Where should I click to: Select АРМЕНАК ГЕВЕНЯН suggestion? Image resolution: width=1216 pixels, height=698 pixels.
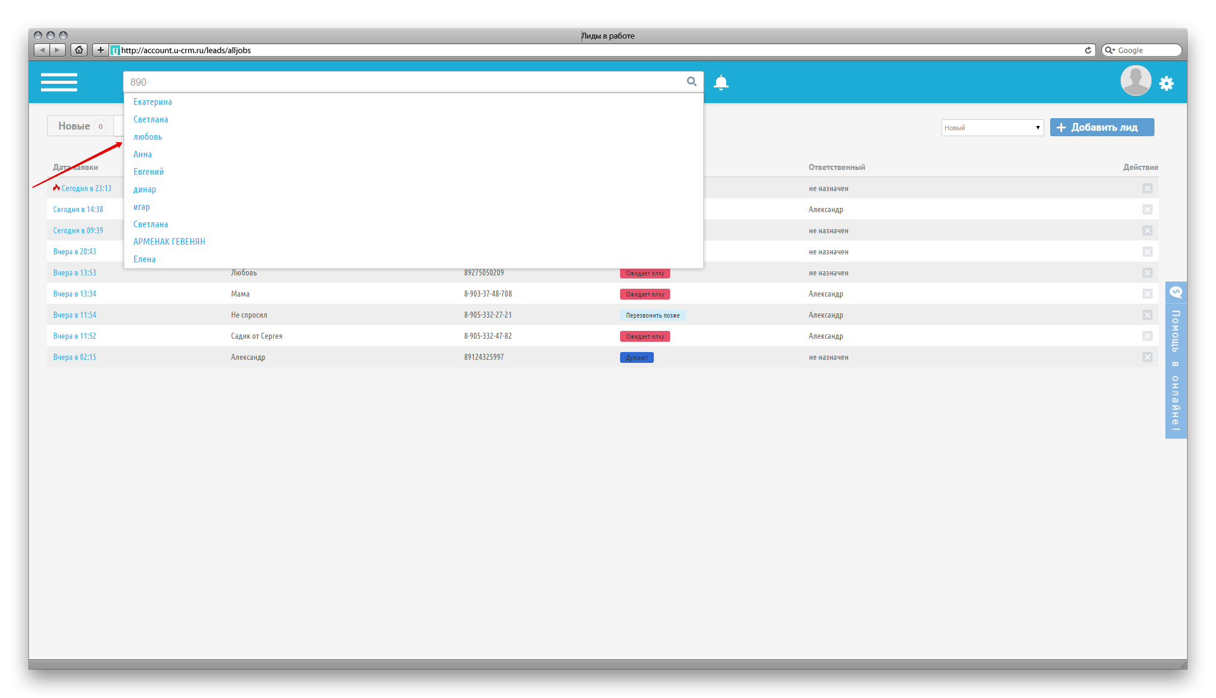169,242
